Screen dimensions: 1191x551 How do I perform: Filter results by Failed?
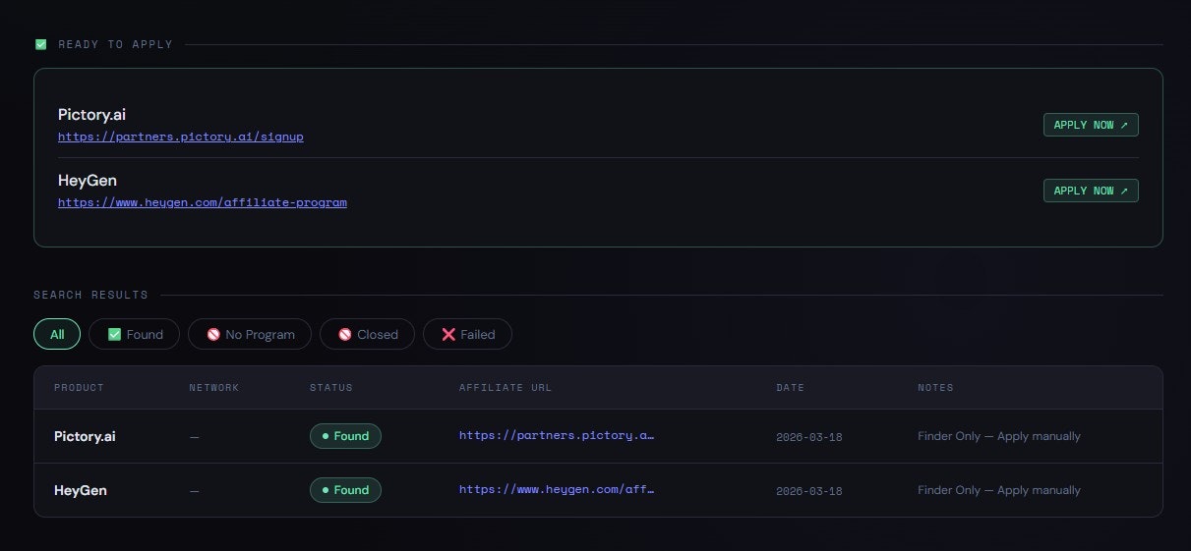tap(467, 334)
